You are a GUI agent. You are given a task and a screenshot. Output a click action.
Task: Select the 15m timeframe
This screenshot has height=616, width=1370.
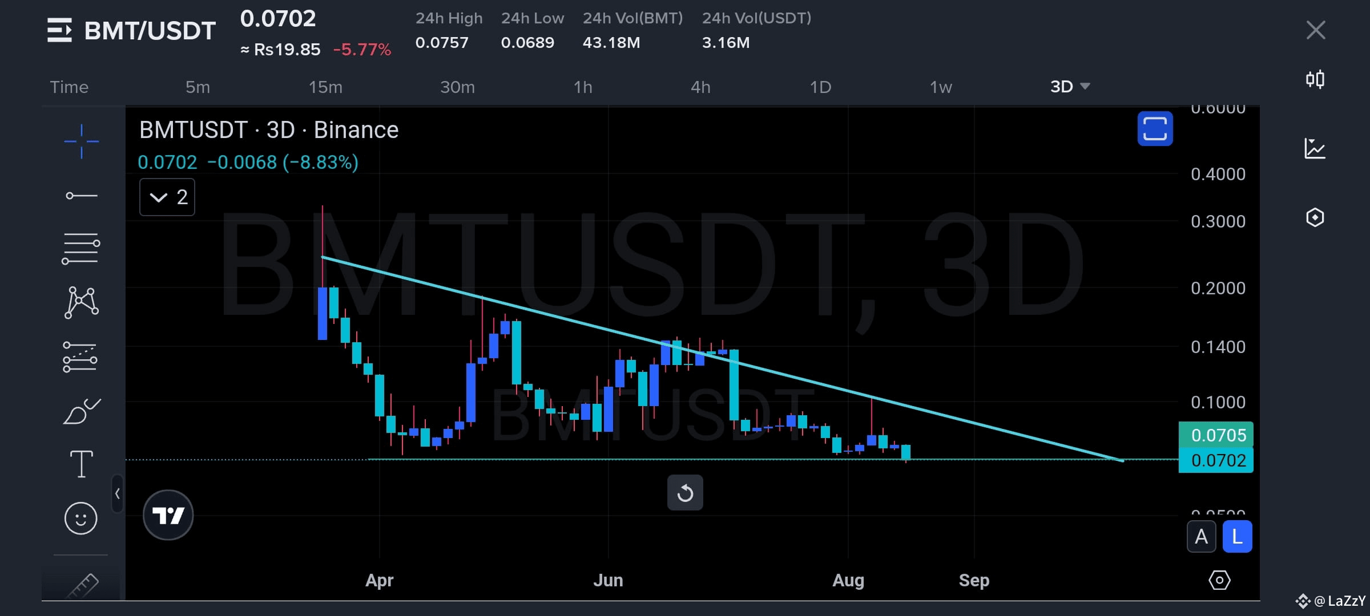[x=325, y=87]
